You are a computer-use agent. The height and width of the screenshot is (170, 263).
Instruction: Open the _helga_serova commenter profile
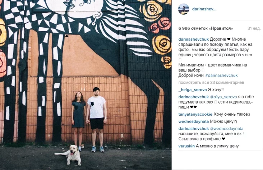[193, 90]
